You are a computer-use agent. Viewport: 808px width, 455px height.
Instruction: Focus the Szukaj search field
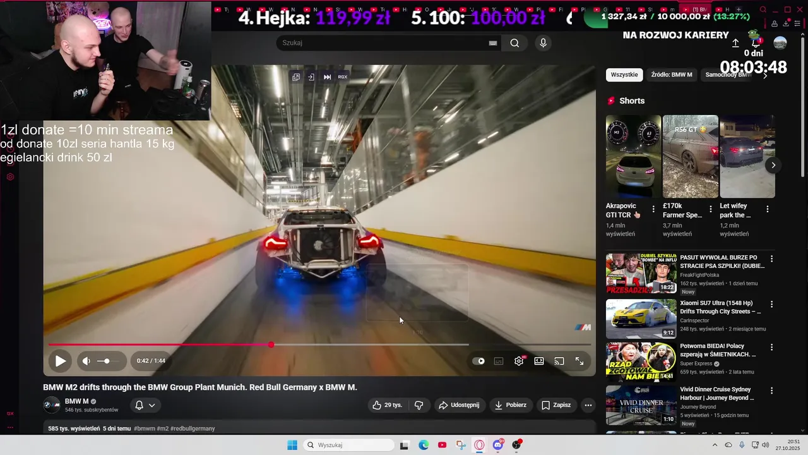pos(382,43)
